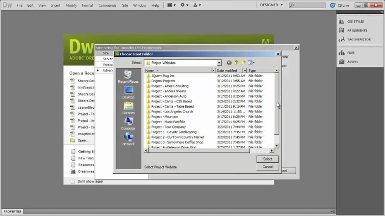Open the AP Elements panel

click(x=357, y=30)
